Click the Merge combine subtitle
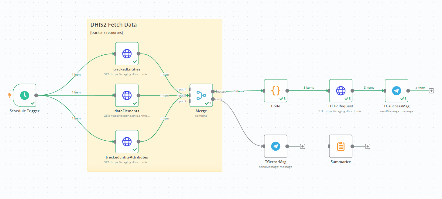Screen dimensions: 442x199 201,116
